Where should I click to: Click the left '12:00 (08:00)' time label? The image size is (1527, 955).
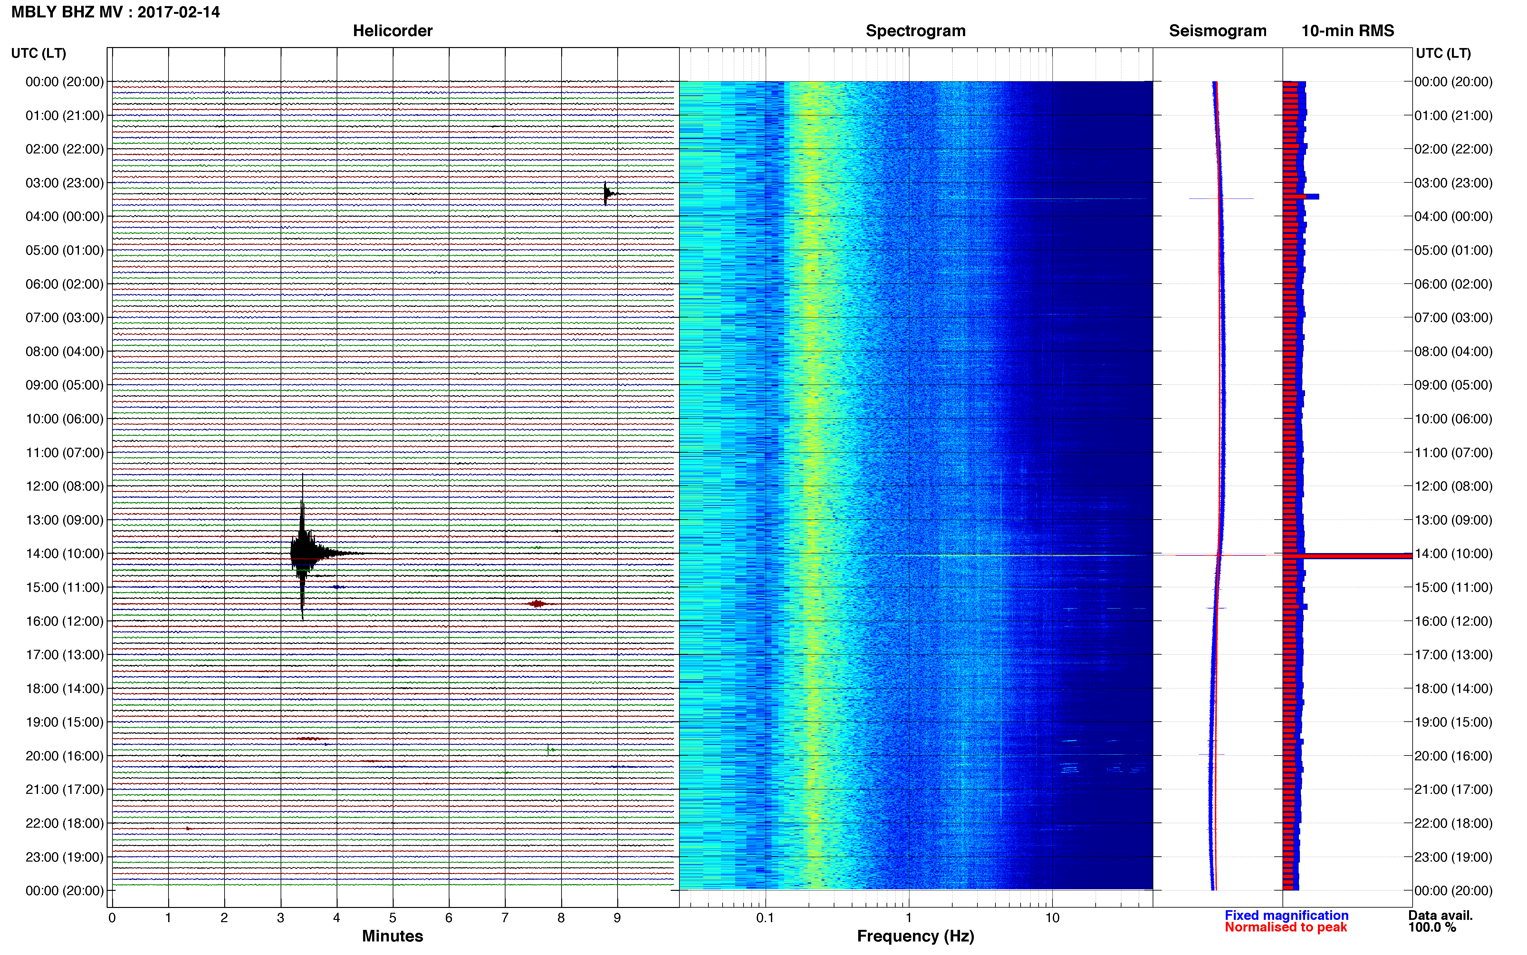[x=64, y=486]
